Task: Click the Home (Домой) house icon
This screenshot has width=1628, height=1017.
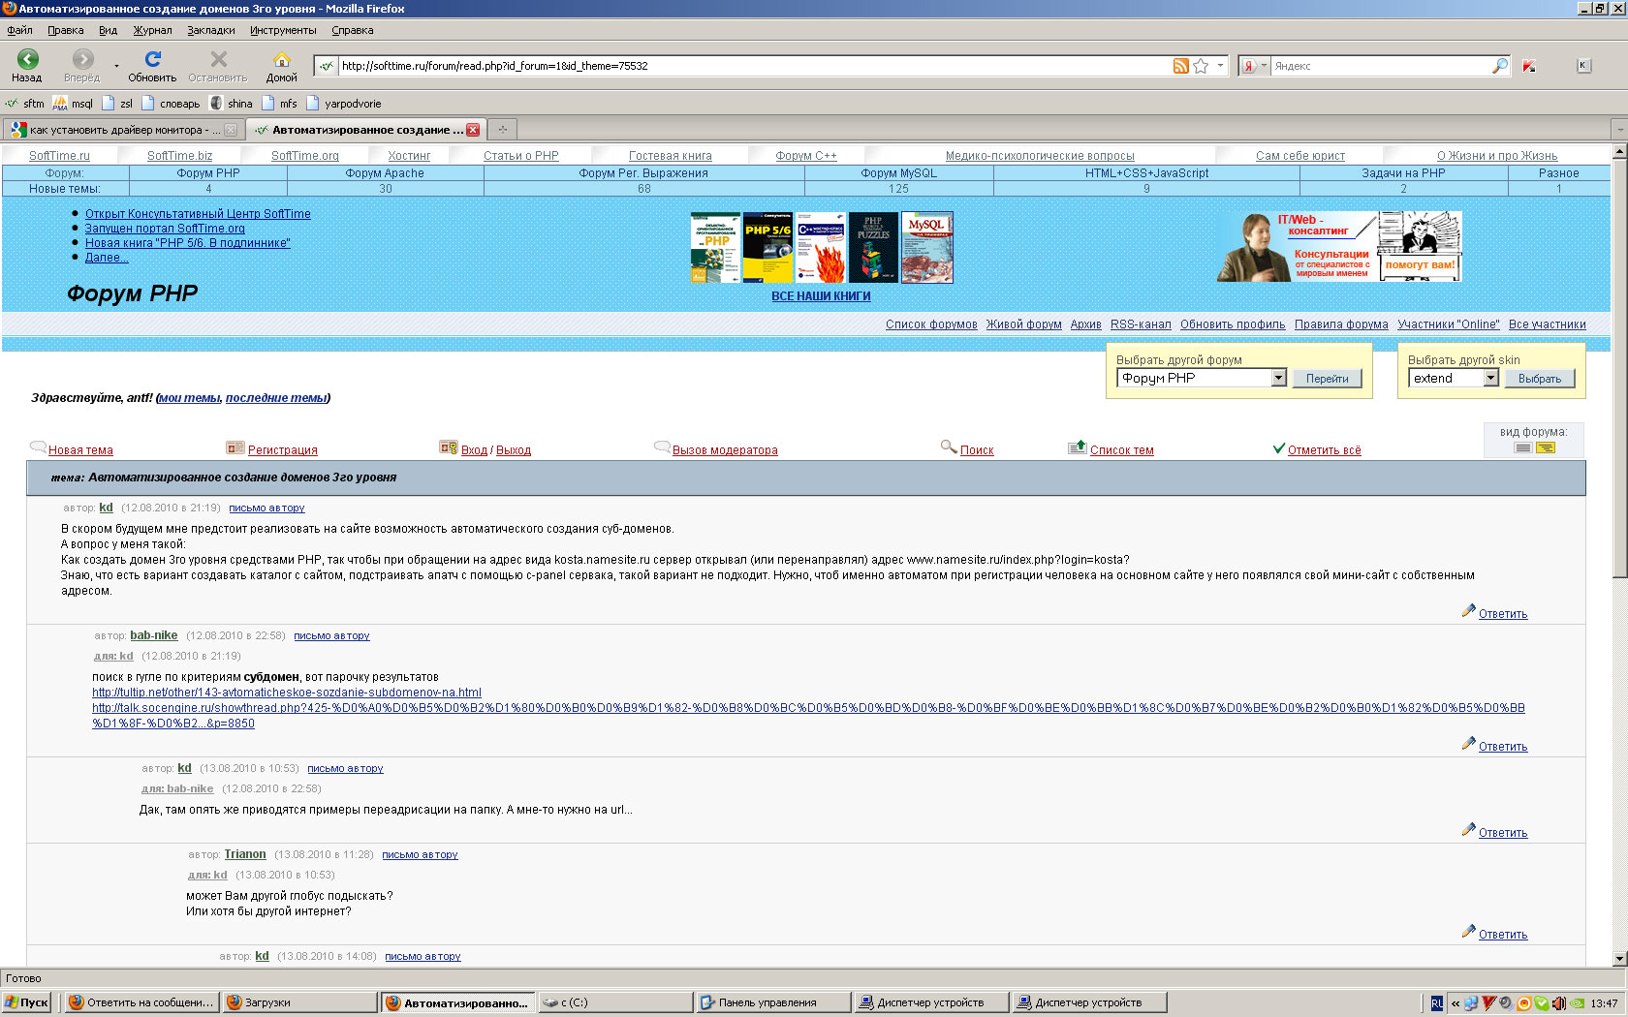Action: (x=281, y=59)
